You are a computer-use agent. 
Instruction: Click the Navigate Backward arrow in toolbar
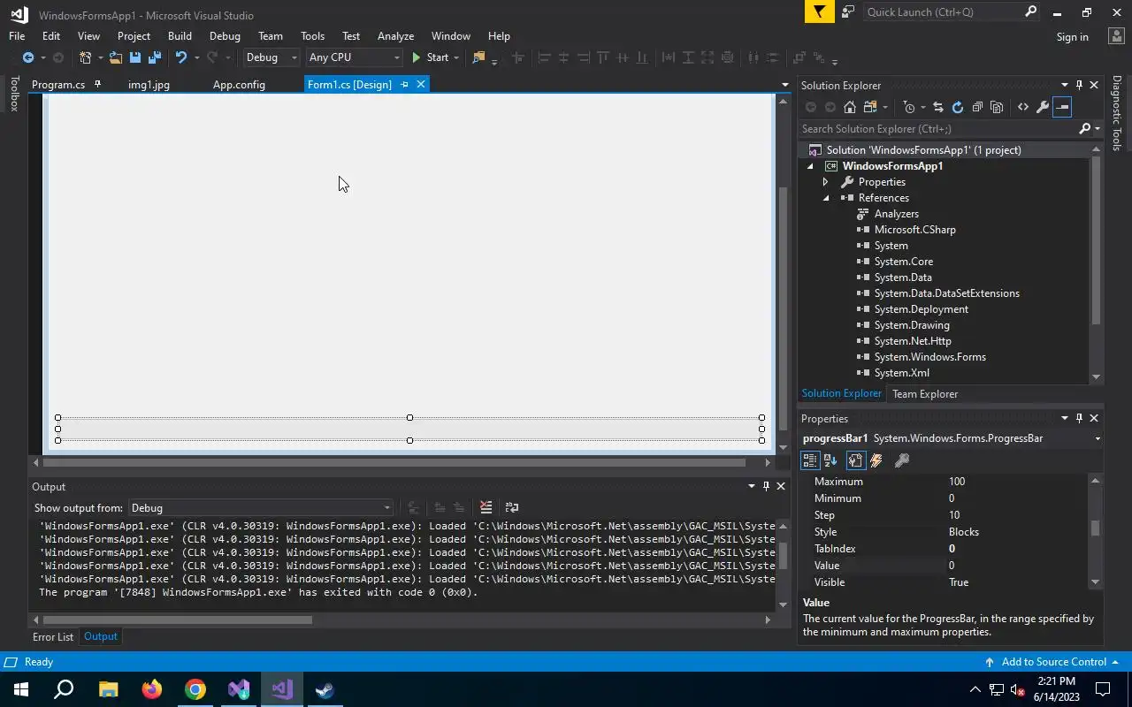click(x=28, y=57)
